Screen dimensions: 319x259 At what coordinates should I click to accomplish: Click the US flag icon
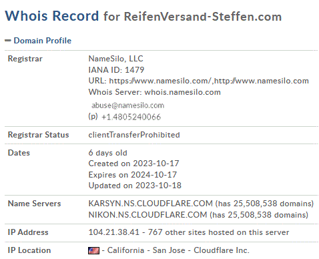(x=93, y=250)
